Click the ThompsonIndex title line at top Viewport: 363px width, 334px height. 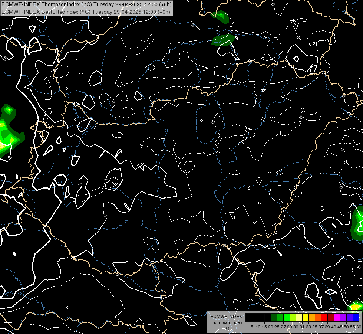tap(87, 4)
